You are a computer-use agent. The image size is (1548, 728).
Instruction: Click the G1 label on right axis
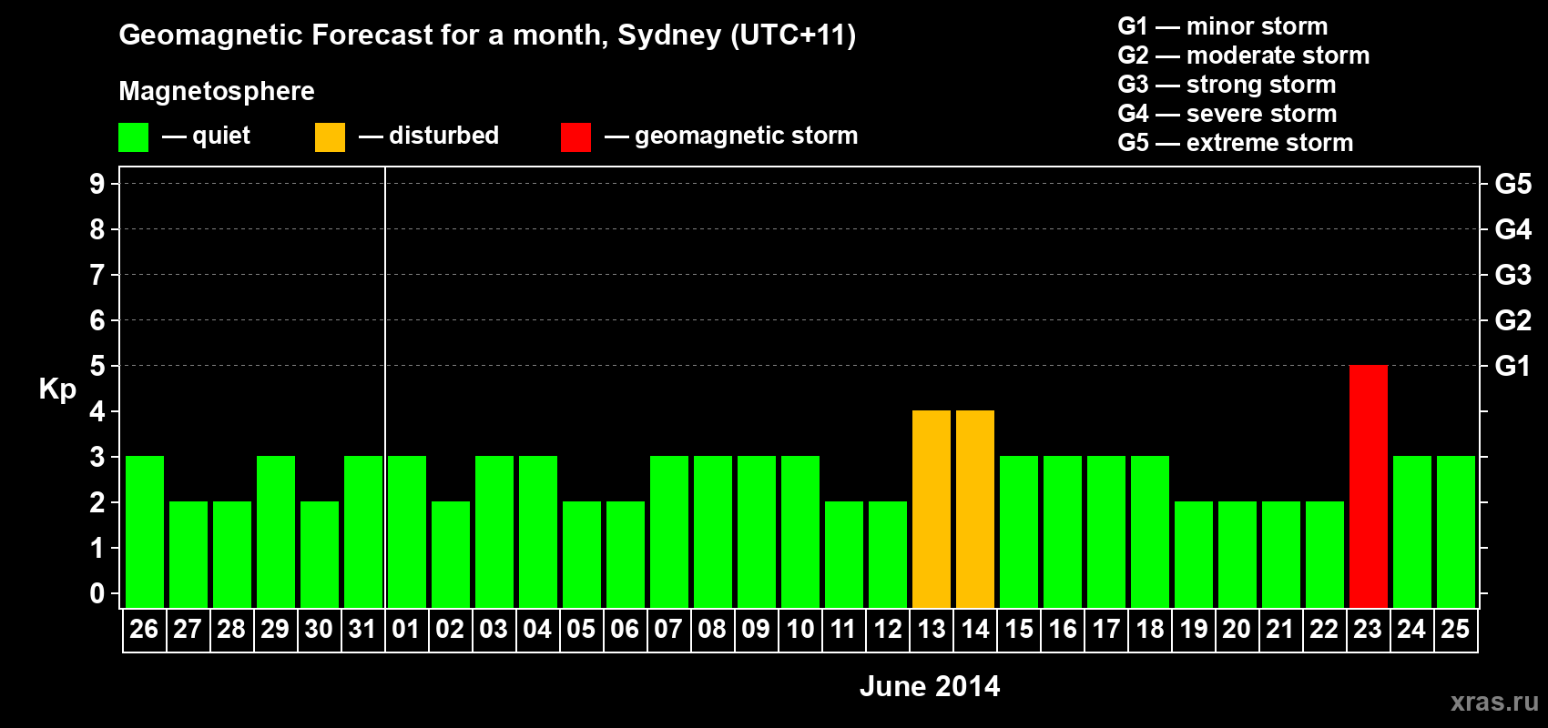click(1512, 366)
